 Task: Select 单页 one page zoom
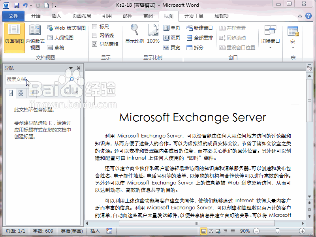[x=171, y=28]
